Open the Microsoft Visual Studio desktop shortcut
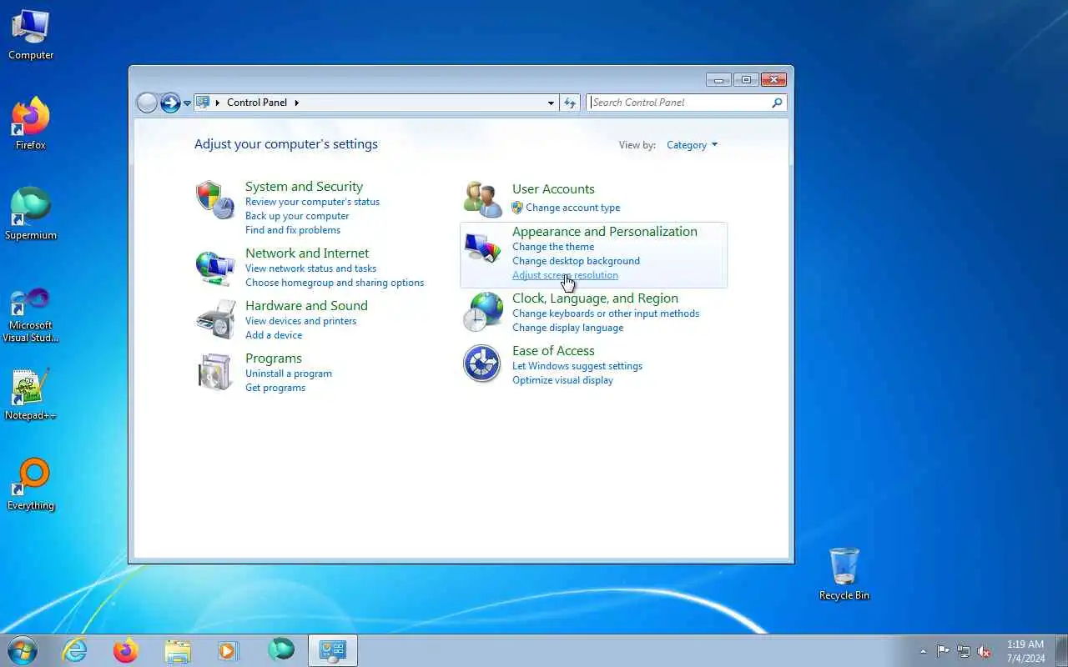 (31, 314)
